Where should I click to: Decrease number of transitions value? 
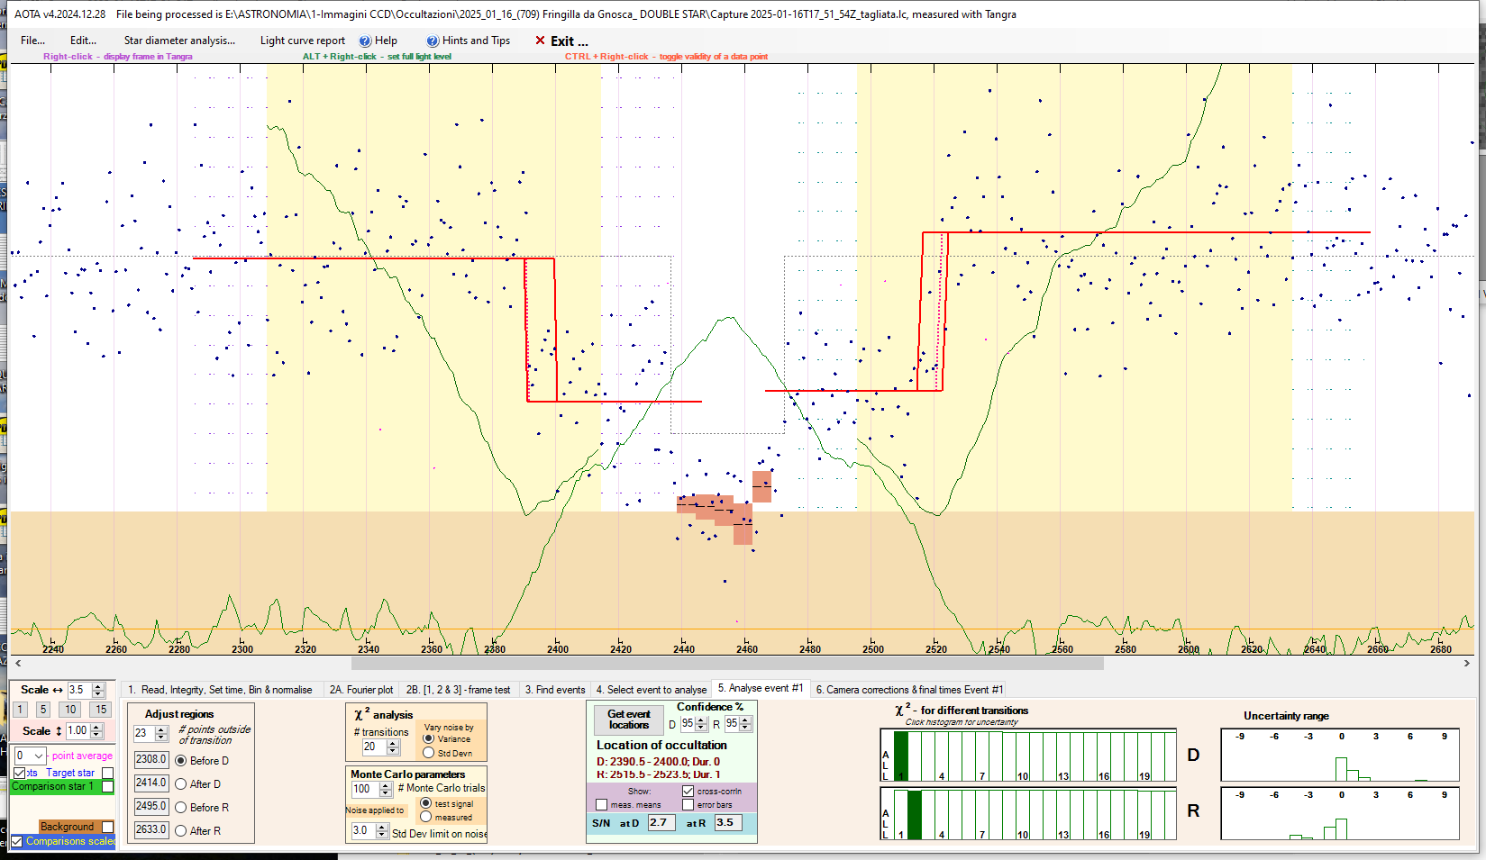(x=392, y=750)
